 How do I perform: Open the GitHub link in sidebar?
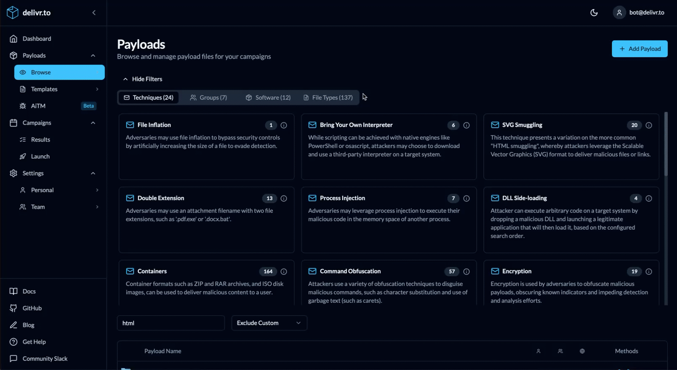coord(32,308)
